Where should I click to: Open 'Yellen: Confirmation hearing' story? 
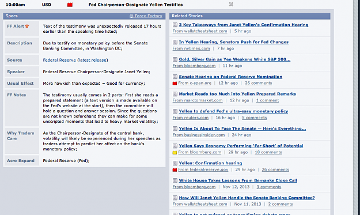click(211, 163)
